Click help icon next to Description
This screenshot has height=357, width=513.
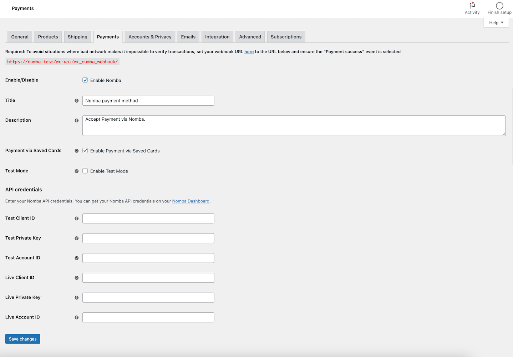pyautogui.click(x=76, y=120)
